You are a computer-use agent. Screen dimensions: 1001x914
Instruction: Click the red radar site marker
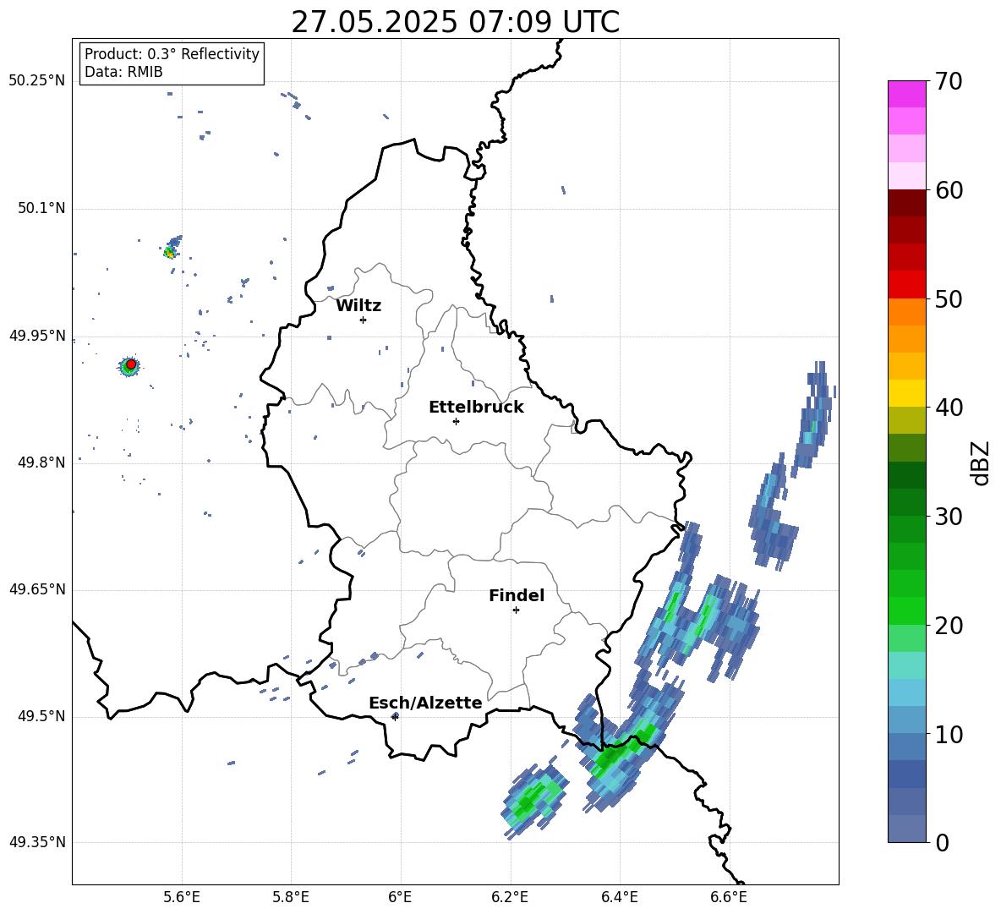click(131, 364)
